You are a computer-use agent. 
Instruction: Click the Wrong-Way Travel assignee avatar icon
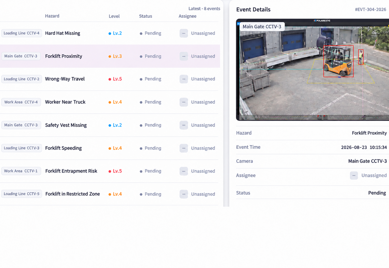[x=184, y=79]
